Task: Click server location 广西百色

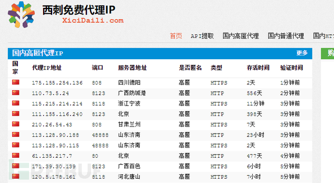Action: tap(129, 166)
